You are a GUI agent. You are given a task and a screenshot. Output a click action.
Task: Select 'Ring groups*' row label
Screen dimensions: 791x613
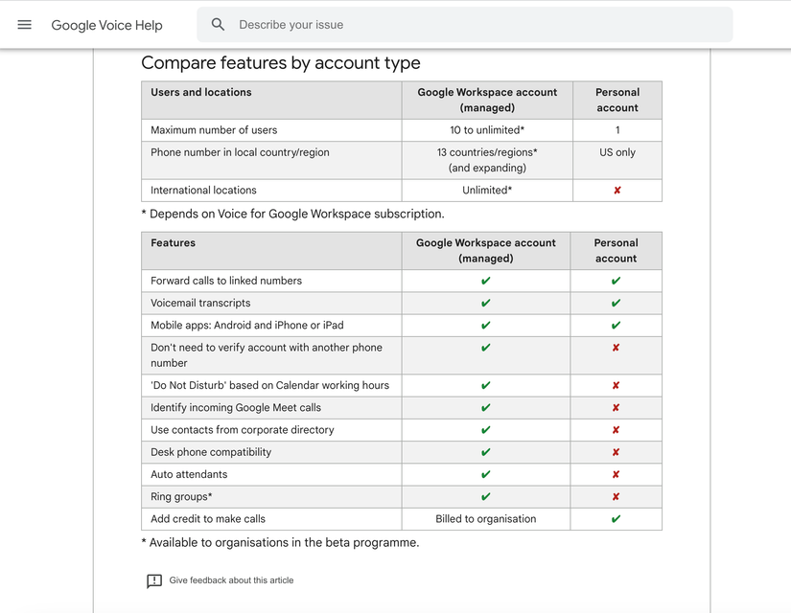click(181, 496)
